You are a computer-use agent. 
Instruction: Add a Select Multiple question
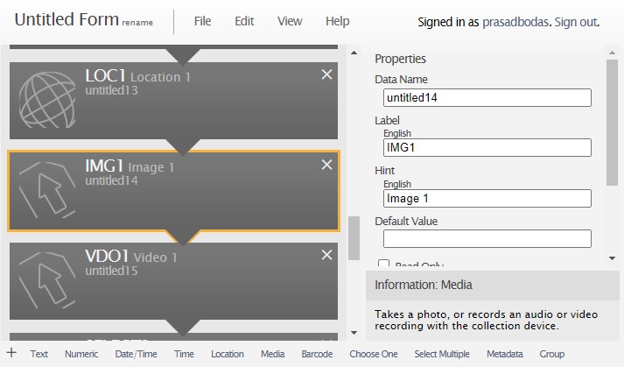click(x=442, y=354)
